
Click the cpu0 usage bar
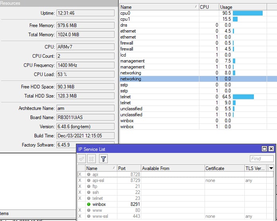coord(248,13)
